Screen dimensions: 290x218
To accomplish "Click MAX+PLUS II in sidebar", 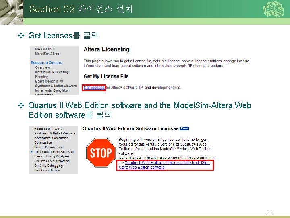I will tap(45, 49).
